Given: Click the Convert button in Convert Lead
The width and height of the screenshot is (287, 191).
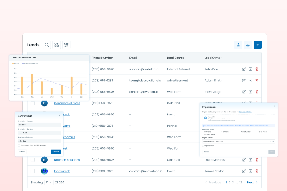Looking at the screenshot, I should pyautogui.click(x=55, y=152).
